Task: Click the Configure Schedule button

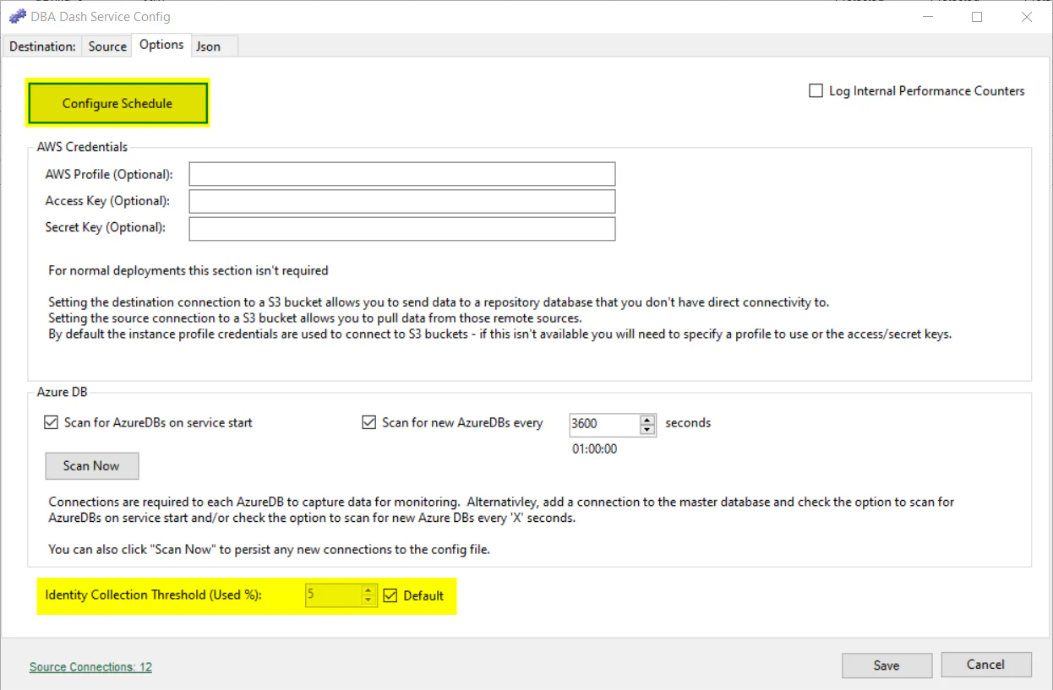Action: pos(117,104)
